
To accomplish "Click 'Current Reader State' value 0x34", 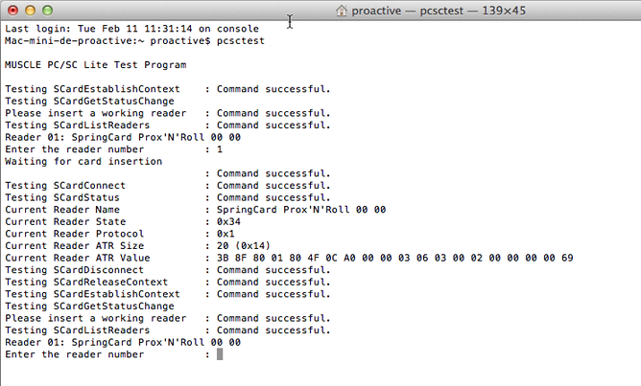I will [228, 221].
